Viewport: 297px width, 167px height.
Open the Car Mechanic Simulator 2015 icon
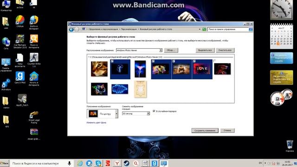20,41
